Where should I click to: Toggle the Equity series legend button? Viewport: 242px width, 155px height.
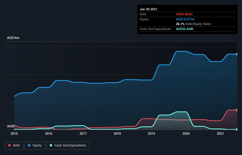(35, 146)
